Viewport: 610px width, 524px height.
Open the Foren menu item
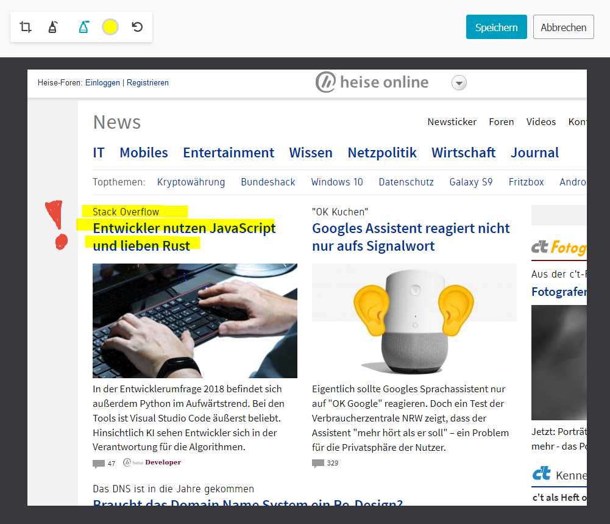tap(501, 122)
